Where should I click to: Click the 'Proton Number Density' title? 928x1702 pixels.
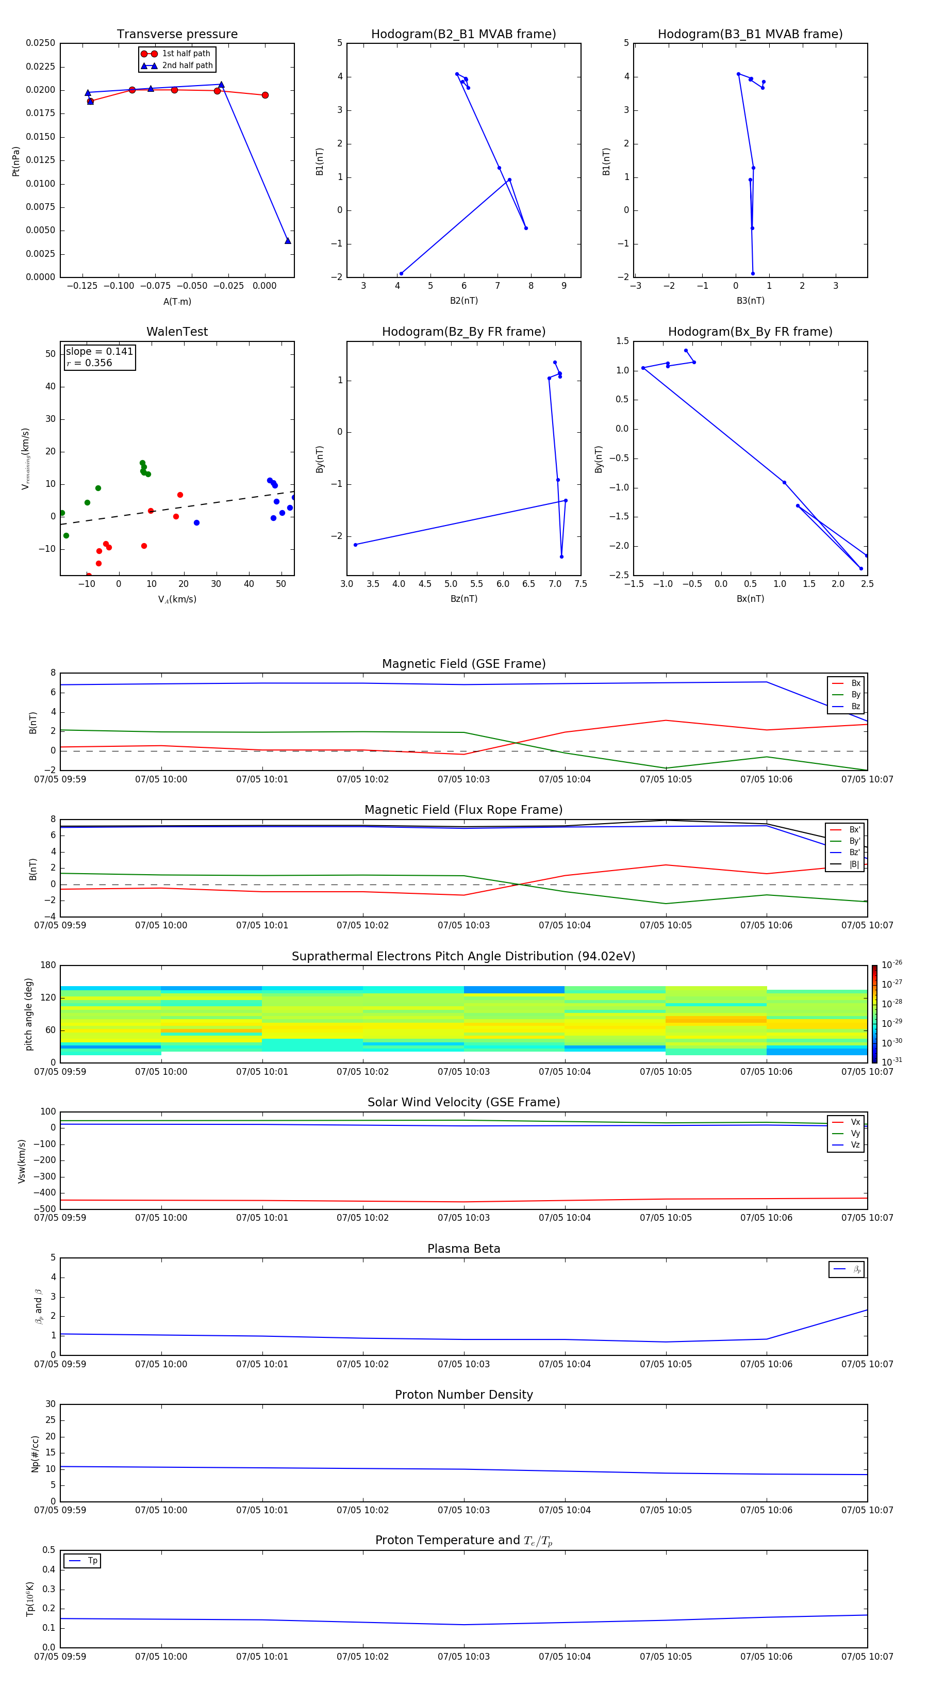pos(463,1395)
